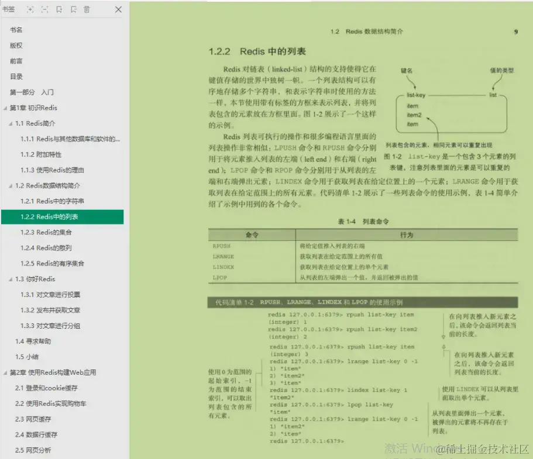Select the 2.4 数据行缓存 bookmark
Viewport: 533px width, 459px height.
pyautogui.click(x=36, y=435)
